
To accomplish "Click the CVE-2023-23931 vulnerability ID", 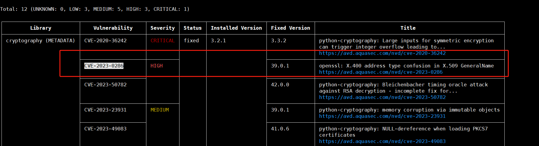I will [x=105, y=110].
